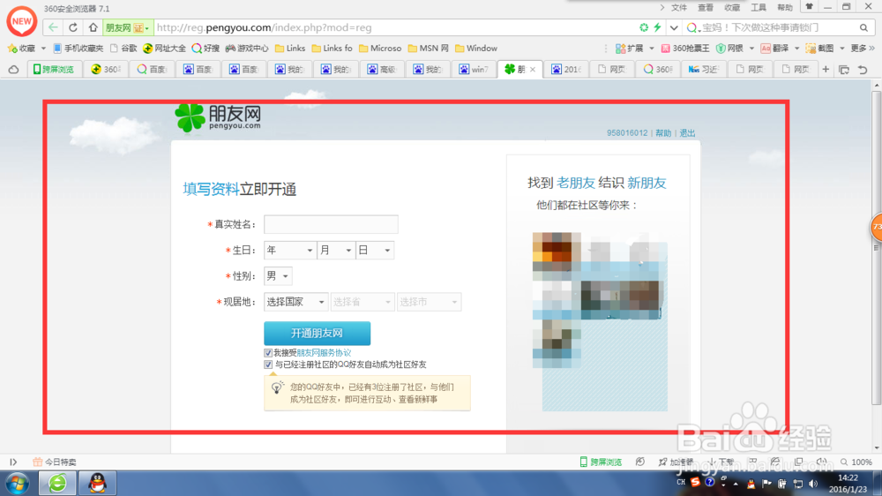Open the 性别 gender dropdown showing 男
Viewport: 882px width, 496px height.
[278, 276]
